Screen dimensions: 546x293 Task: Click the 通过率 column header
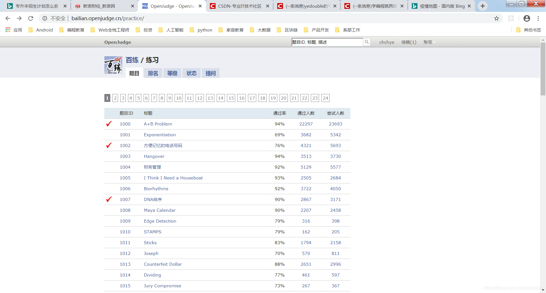click(280, 113)
